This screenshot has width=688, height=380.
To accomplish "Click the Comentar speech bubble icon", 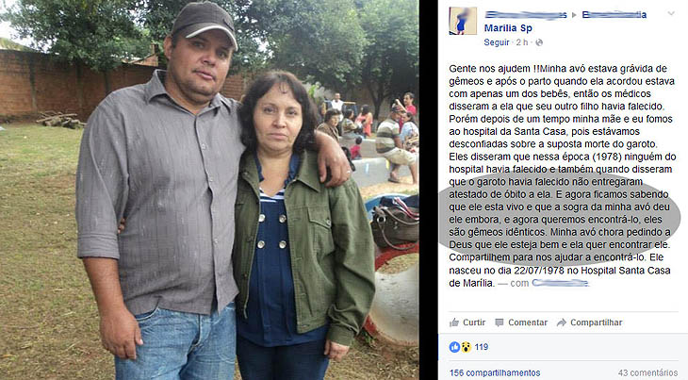I will pyautogui.click(x=499, y=322).
